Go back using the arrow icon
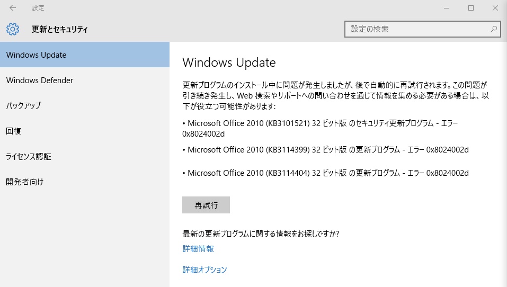The image size is (507, 287). [x=13, y=8]
